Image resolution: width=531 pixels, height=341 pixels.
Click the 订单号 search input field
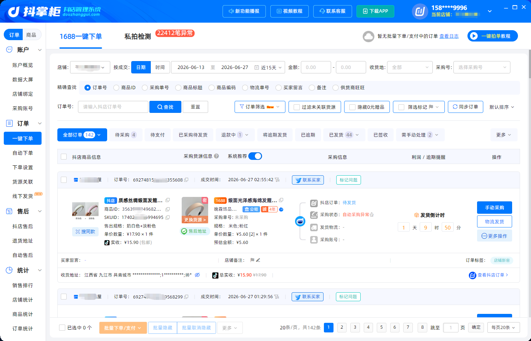(113, 107)
